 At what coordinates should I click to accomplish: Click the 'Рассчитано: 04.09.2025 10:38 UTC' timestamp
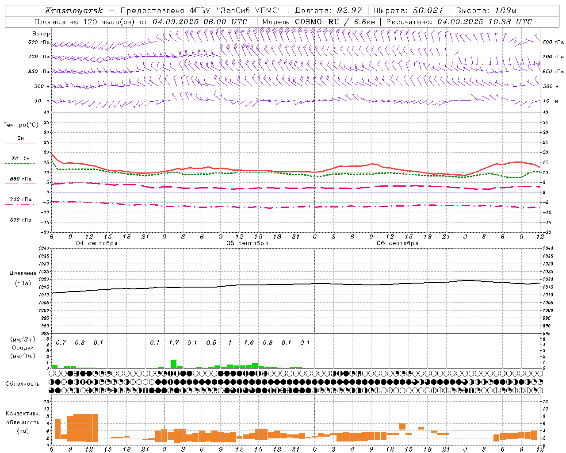459,22
